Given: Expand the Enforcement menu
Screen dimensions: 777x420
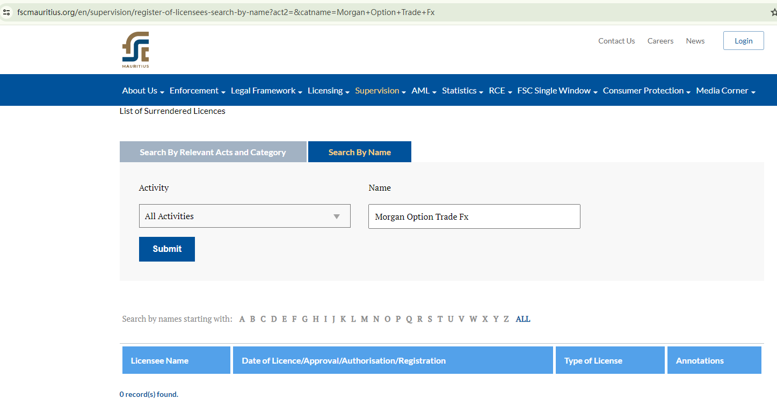Looking at the screenshot, I should (197, 91).
